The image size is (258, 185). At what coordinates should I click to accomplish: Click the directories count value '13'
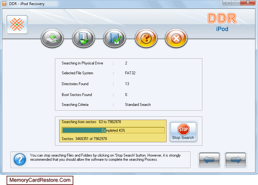[127, 84]
